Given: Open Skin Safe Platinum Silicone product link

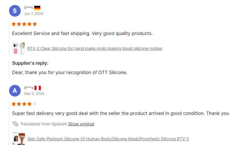Looking at the screenshot, I should [108, 139].
